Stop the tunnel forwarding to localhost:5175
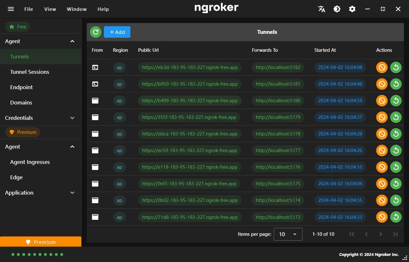409x262 pixels. 382,184
